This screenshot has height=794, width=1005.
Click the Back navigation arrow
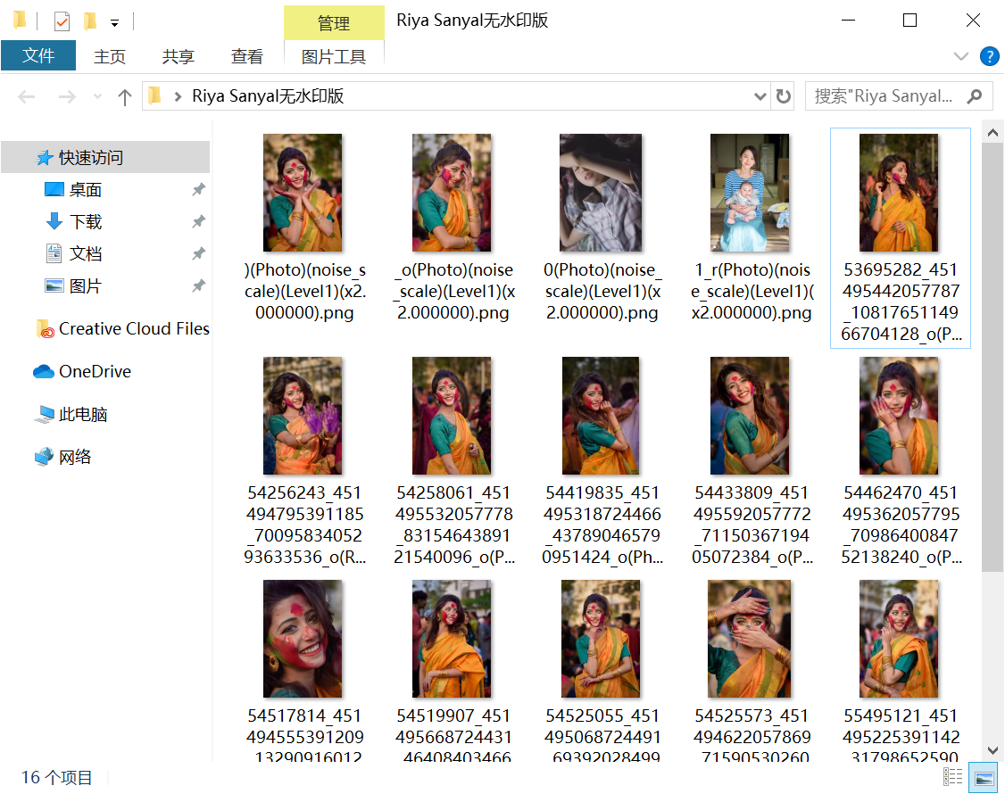(27, 96)
